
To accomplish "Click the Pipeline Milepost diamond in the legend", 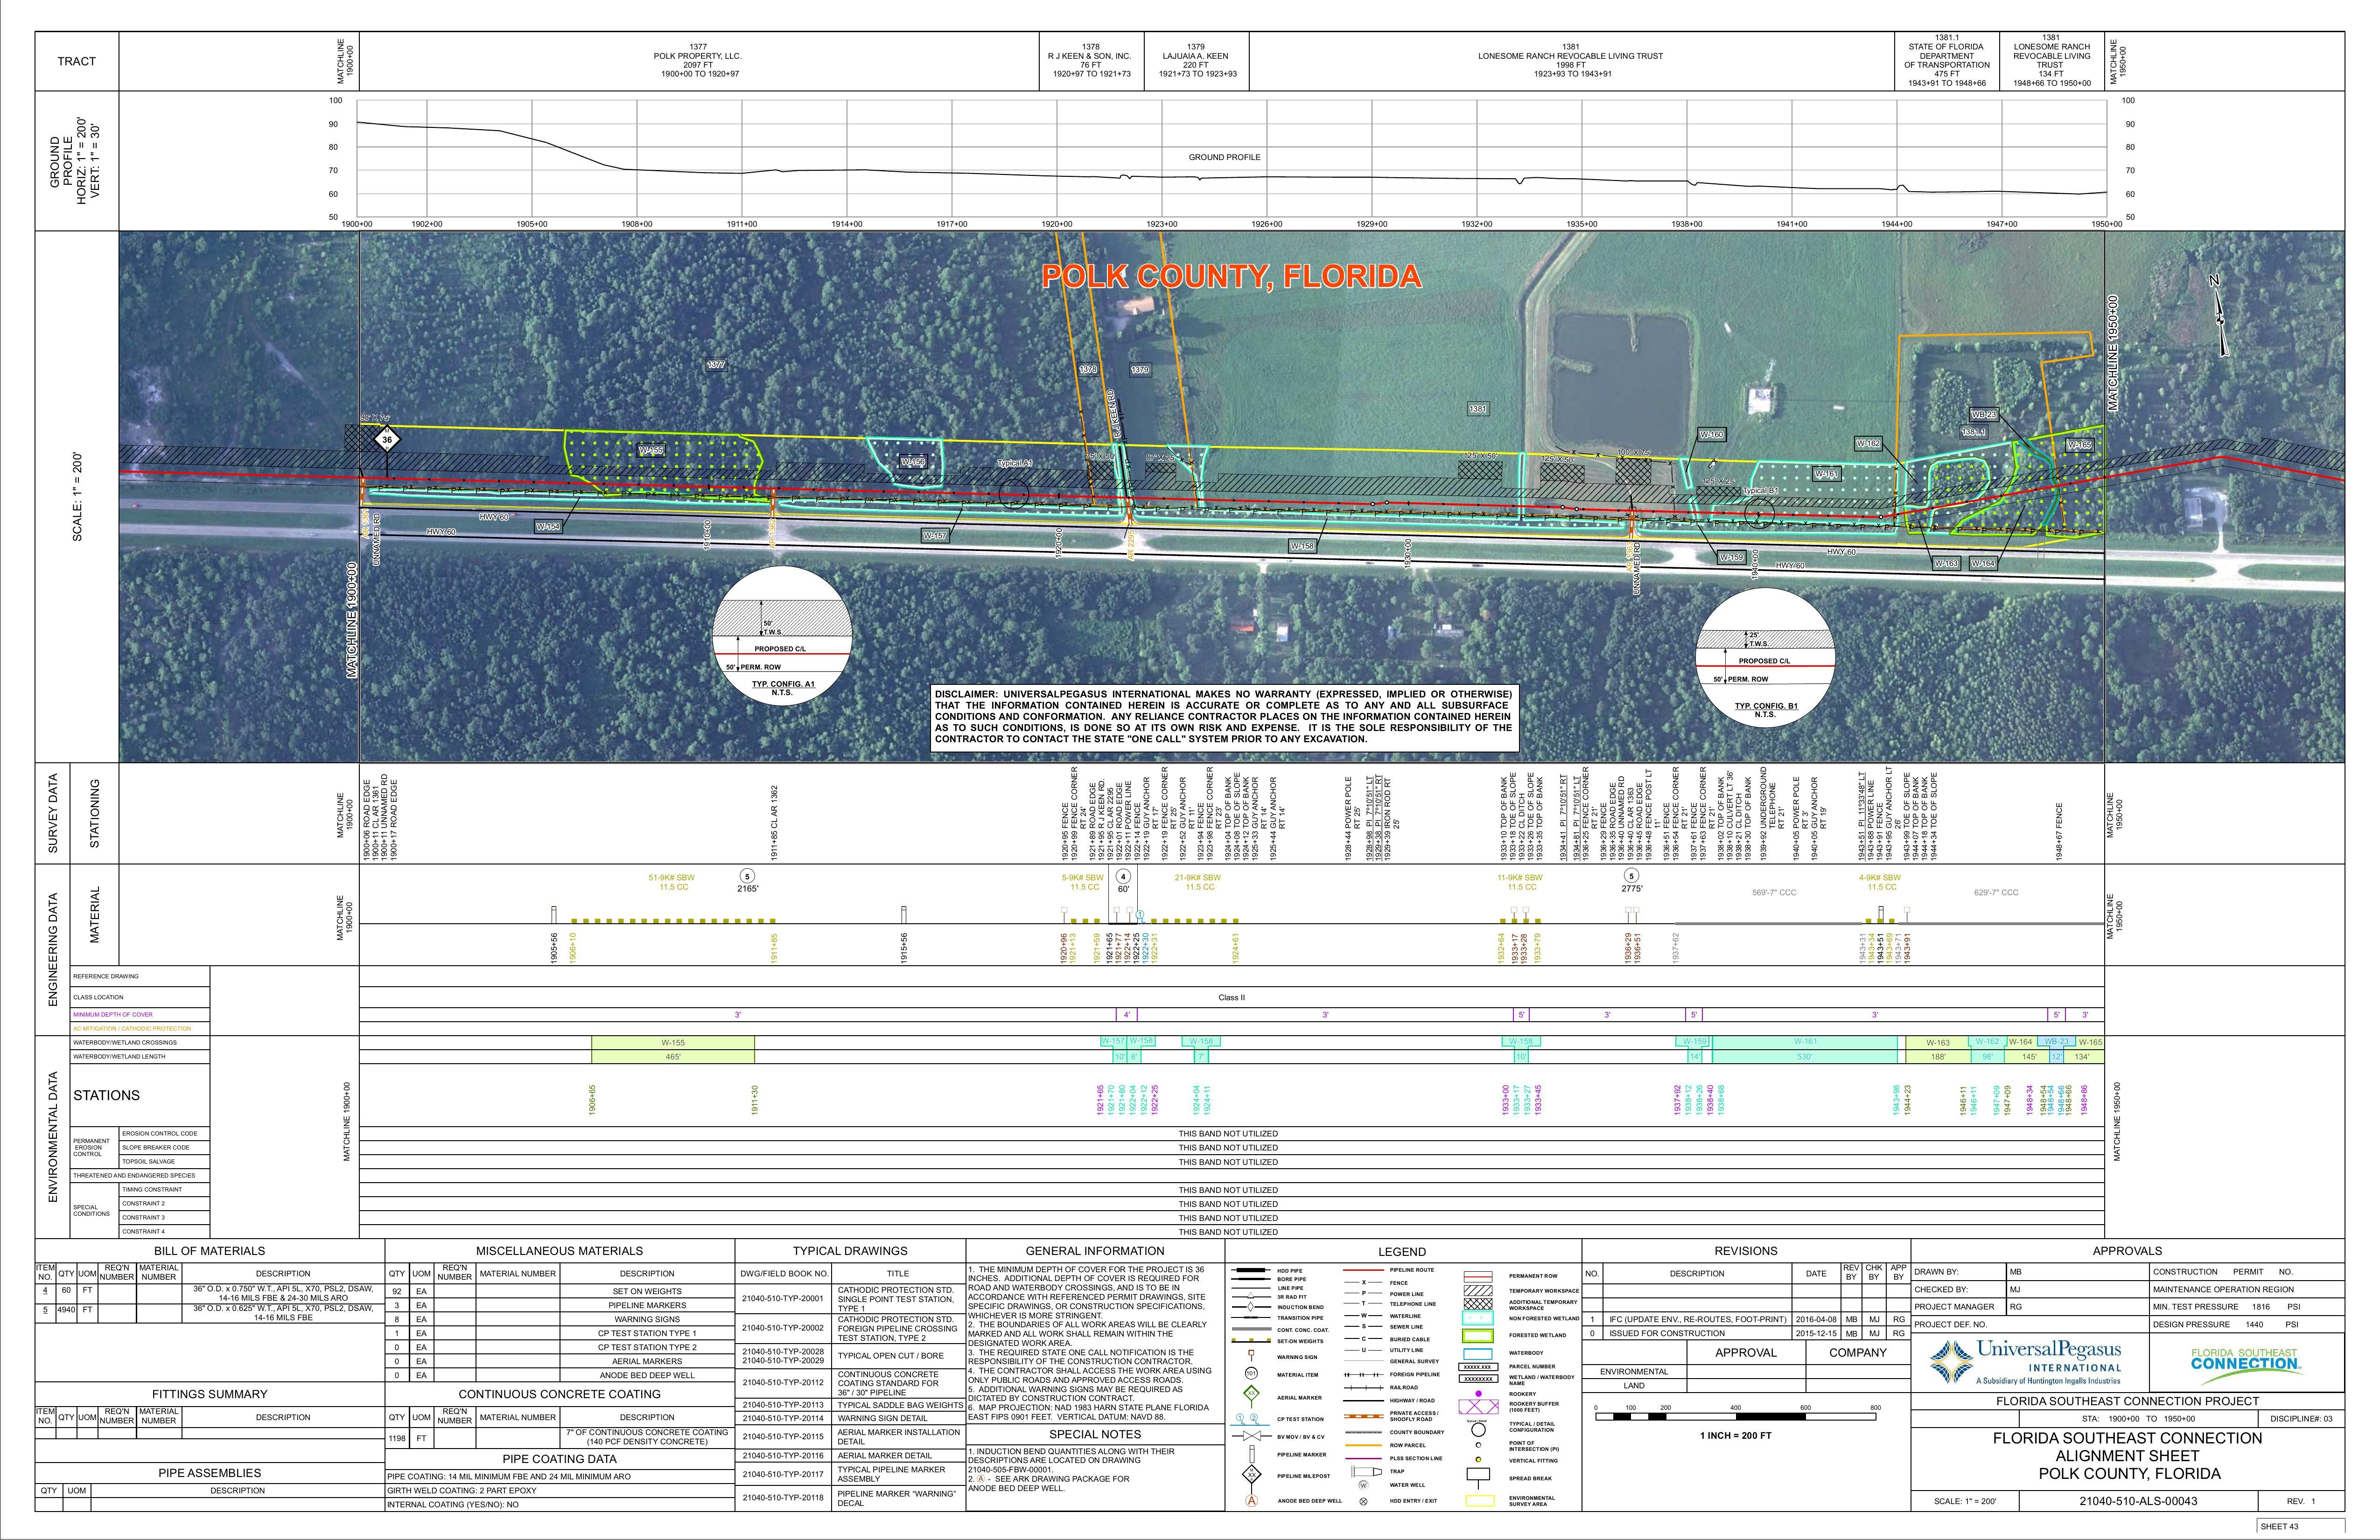I will click(x=1252, y=1475).
